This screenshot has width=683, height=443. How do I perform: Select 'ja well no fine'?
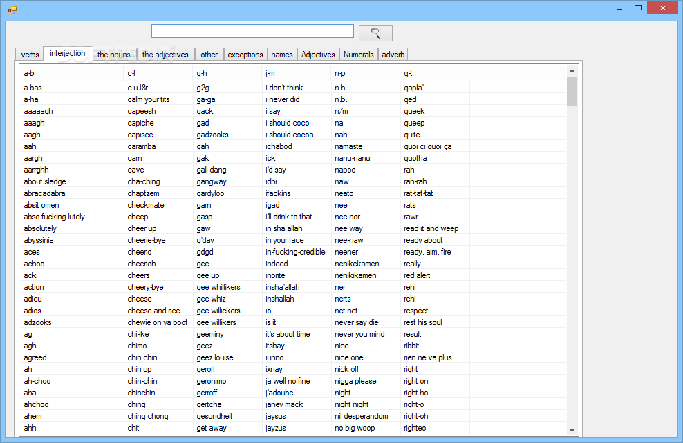pyautogui.click(x=288, y=381)
